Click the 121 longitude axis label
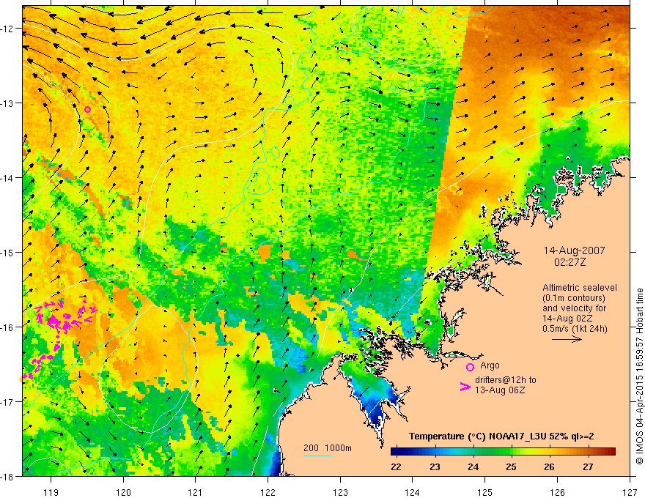The image size is (645, 498). (x=195, y=492)
